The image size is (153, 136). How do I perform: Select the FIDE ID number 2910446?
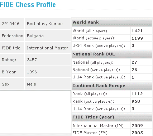pyautogui.click(x=10, y=24)
